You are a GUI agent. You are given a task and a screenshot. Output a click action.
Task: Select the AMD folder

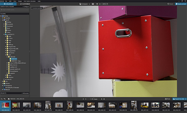pos(9,36)
